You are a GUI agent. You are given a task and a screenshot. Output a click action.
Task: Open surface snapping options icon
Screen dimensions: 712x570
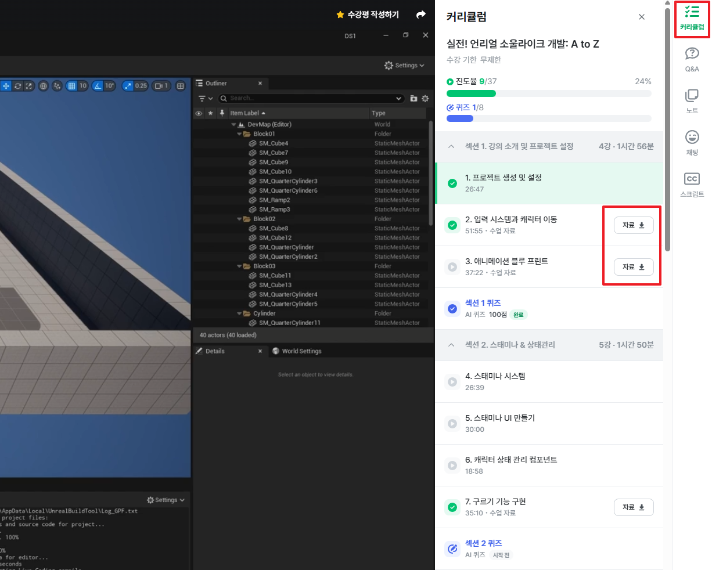(x=57, y=86)
